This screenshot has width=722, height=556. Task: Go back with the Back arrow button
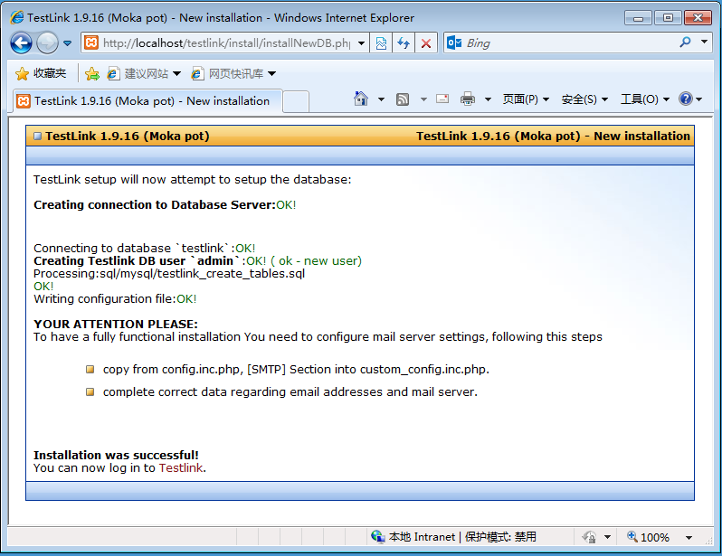pyautogui.click(x=21, y=43)
